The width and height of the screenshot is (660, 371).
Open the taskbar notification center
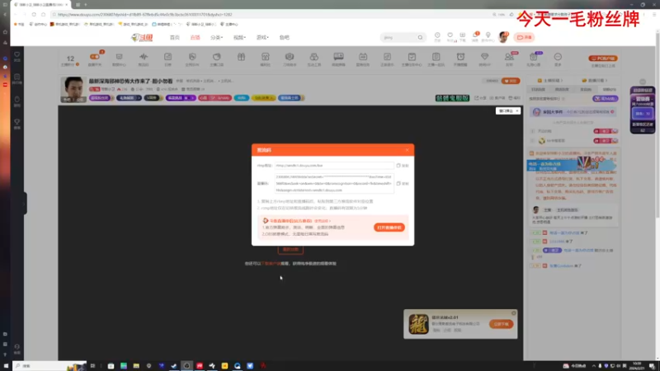pyautogui.click(x=652, y=366)
